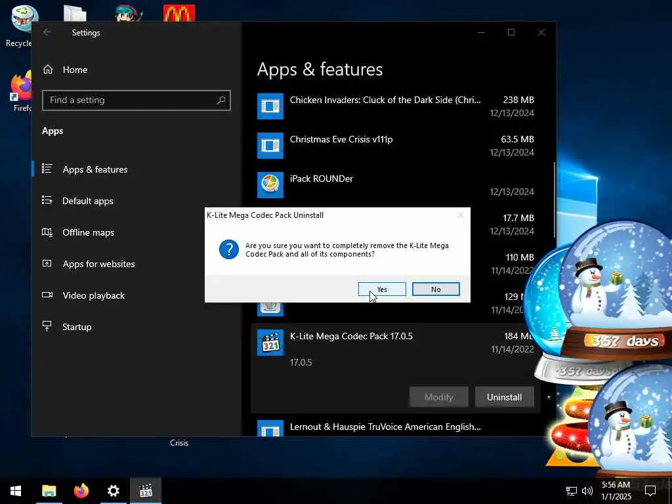This screenshot has height=504, width=672.
Task: Close the K-Lite Uninstall dialog
Action: (460, 215)
